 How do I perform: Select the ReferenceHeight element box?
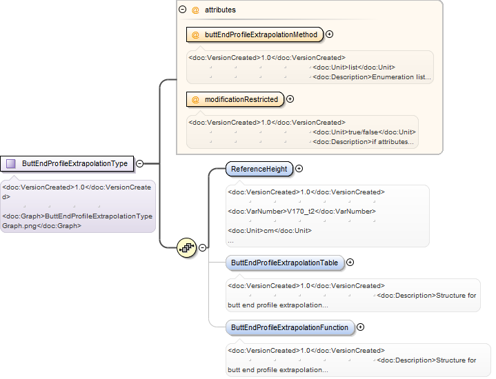pos(259,169)
